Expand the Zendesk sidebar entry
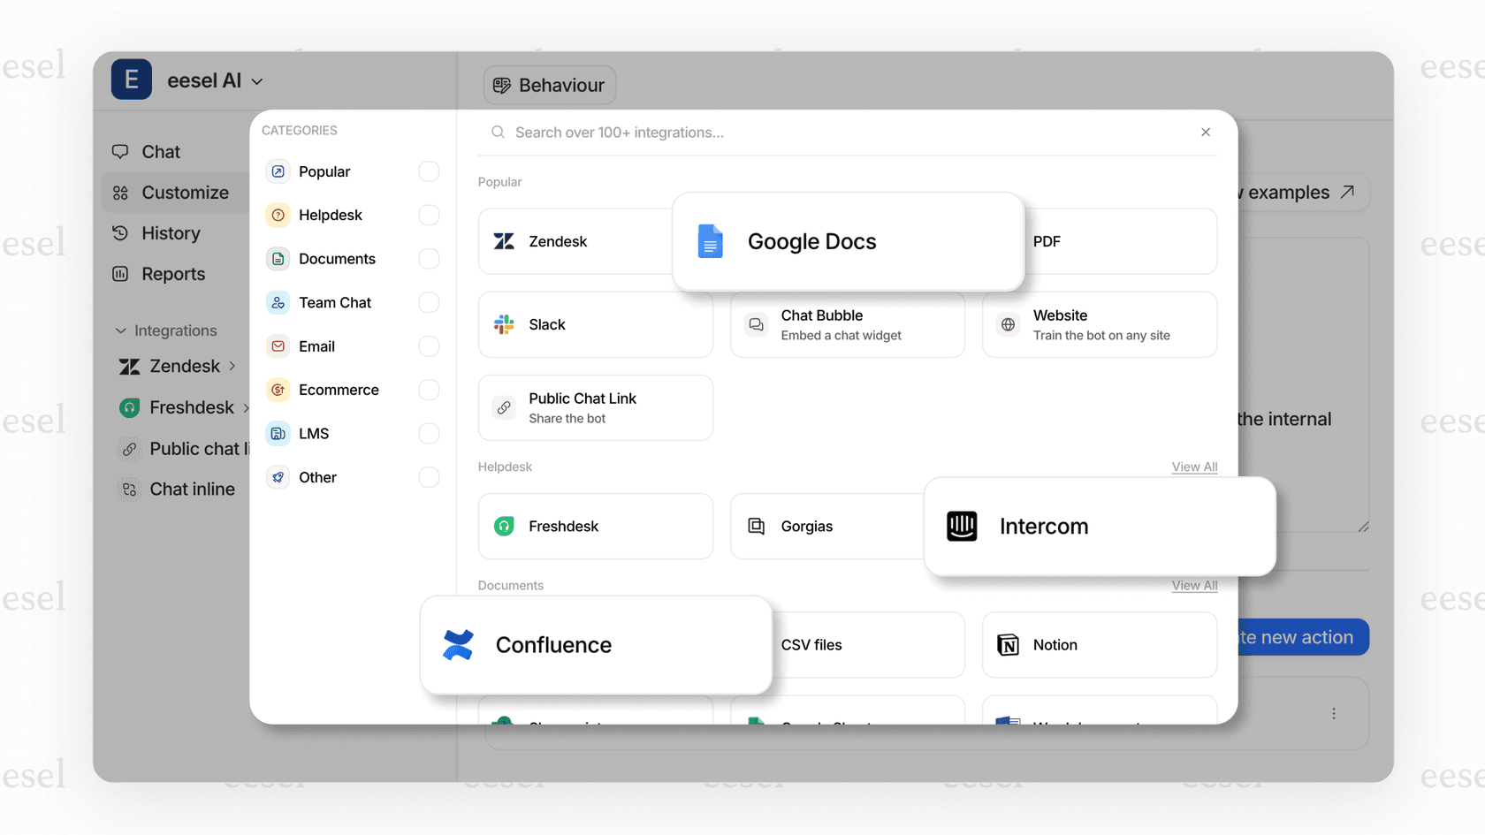1485x835 pixels. click(232, 366)
